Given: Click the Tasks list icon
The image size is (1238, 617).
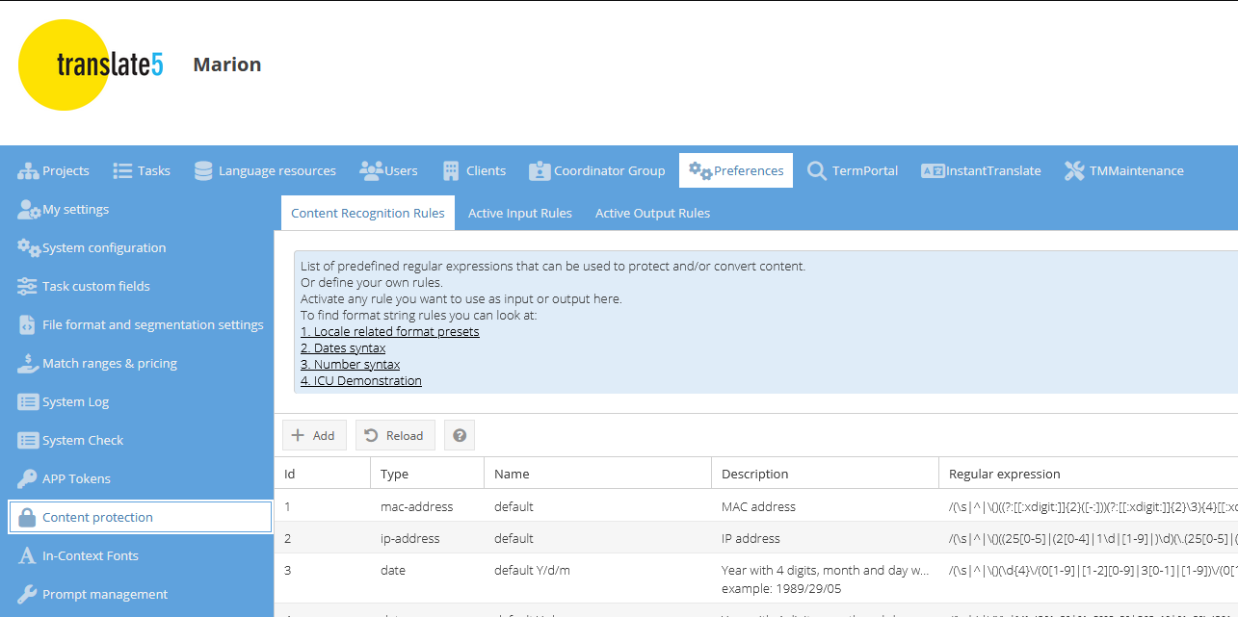Looking at the screenshot, I should point(122,170).
